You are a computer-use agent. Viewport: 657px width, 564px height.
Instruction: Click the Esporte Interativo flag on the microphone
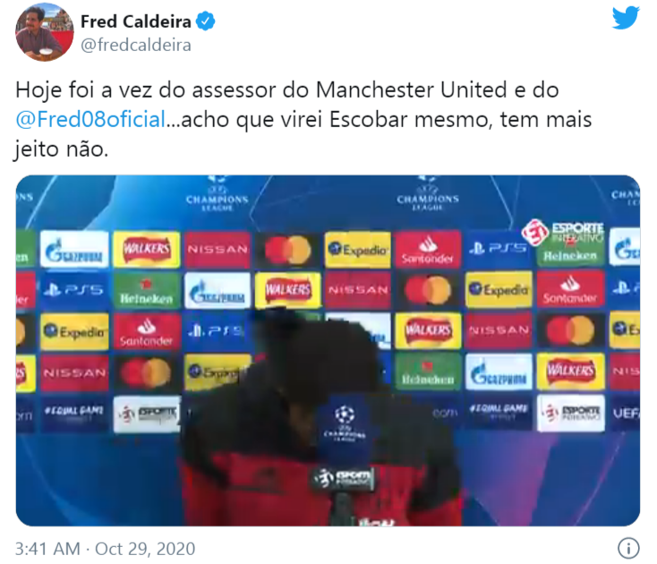(x=343, y=478)
